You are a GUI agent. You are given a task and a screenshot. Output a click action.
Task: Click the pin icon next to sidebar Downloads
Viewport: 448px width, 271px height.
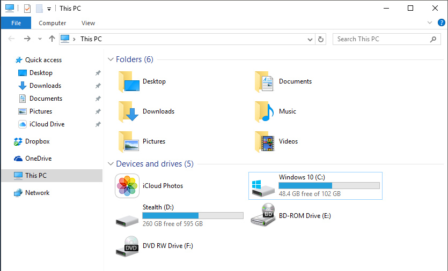click(98, 86)
